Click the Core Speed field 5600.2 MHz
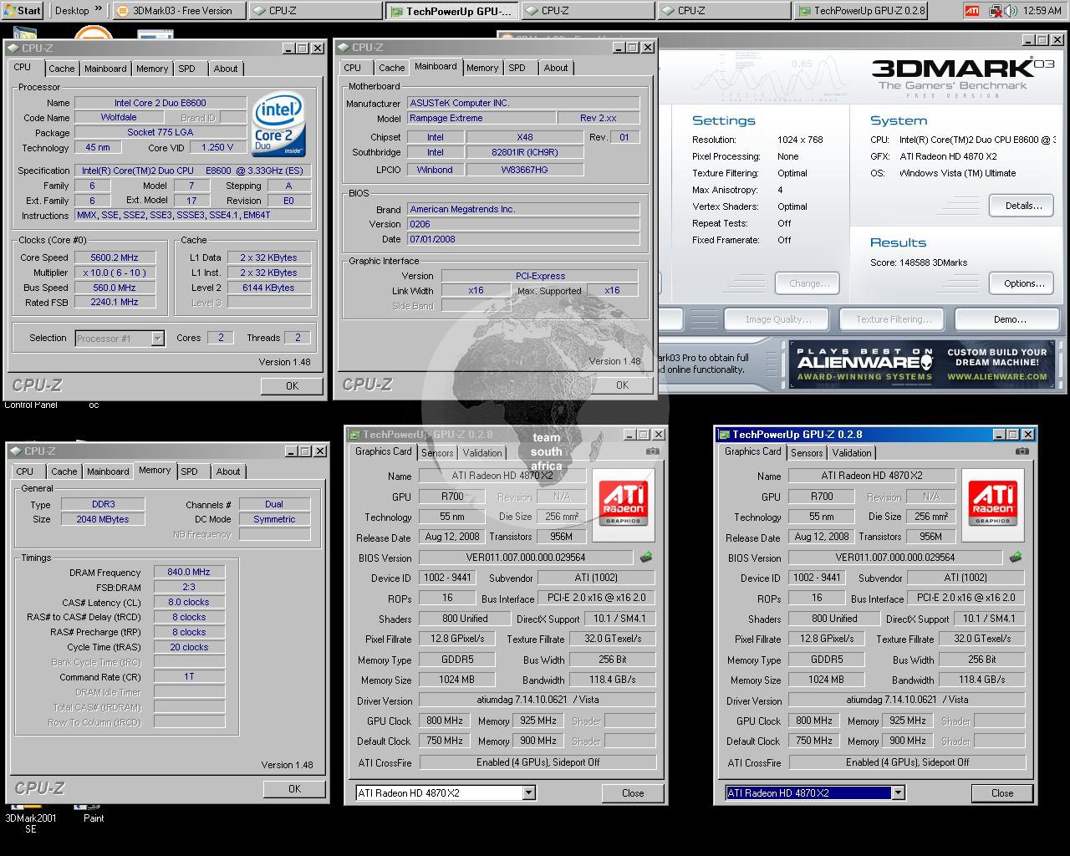Screen dimensions: 1070x856 tap(115, 257)
